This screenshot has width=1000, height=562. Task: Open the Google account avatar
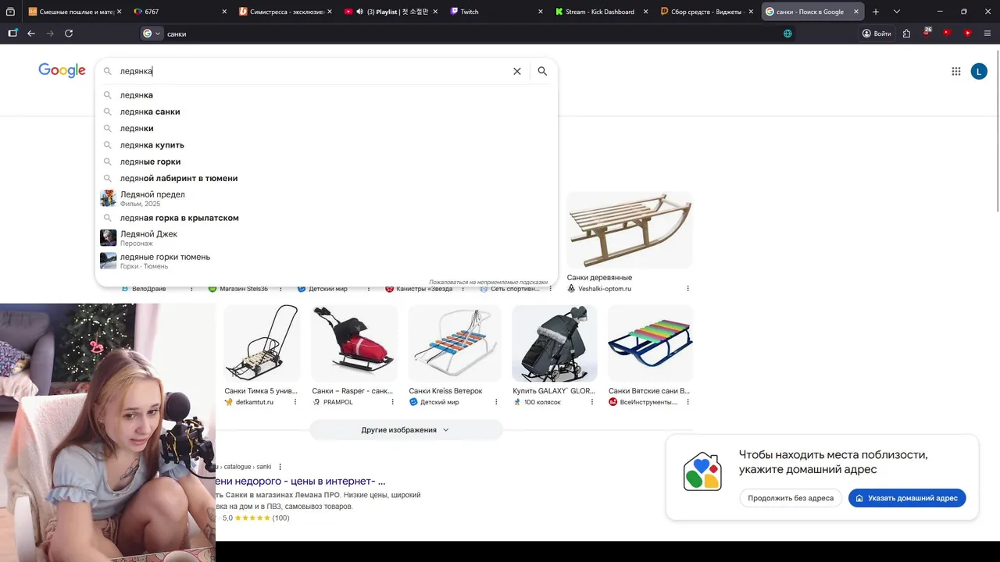point(979,71)
